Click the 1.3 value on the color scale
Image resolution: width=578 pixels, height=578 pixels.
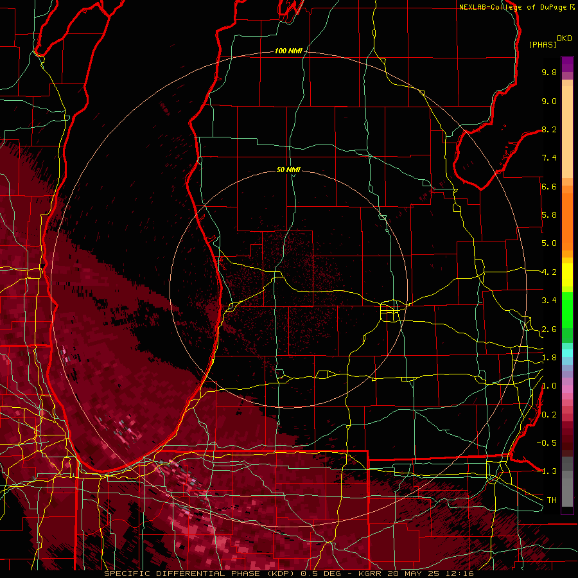[x=549, y=471]
